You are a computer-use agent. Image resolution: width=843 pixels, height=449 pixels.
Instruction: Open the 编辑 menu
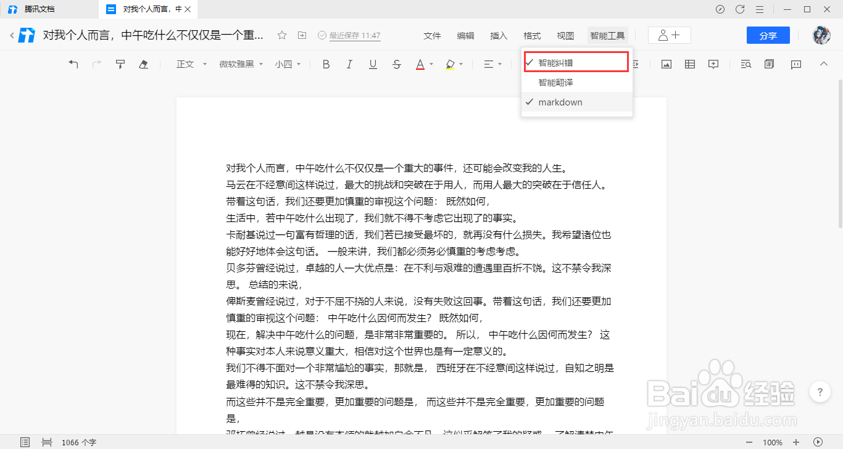click(x=466, y=36)
